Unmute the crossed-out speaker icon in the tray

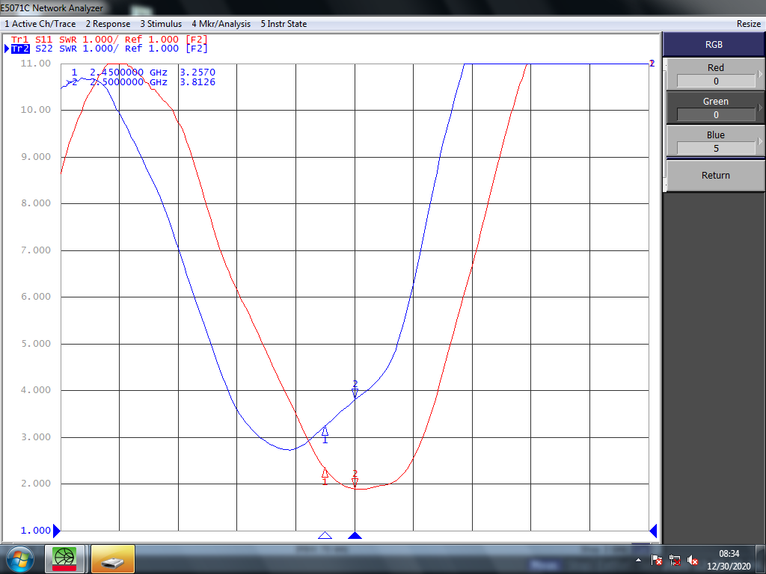[693, 559]
